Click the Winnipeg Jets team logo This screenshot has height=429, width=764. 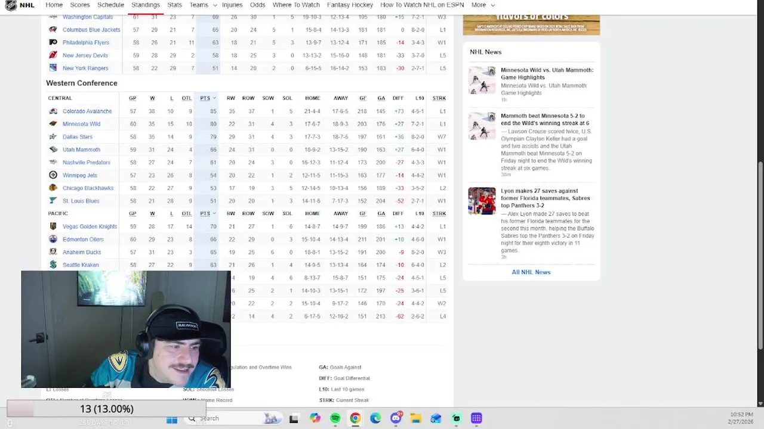(x=53, y=175)
